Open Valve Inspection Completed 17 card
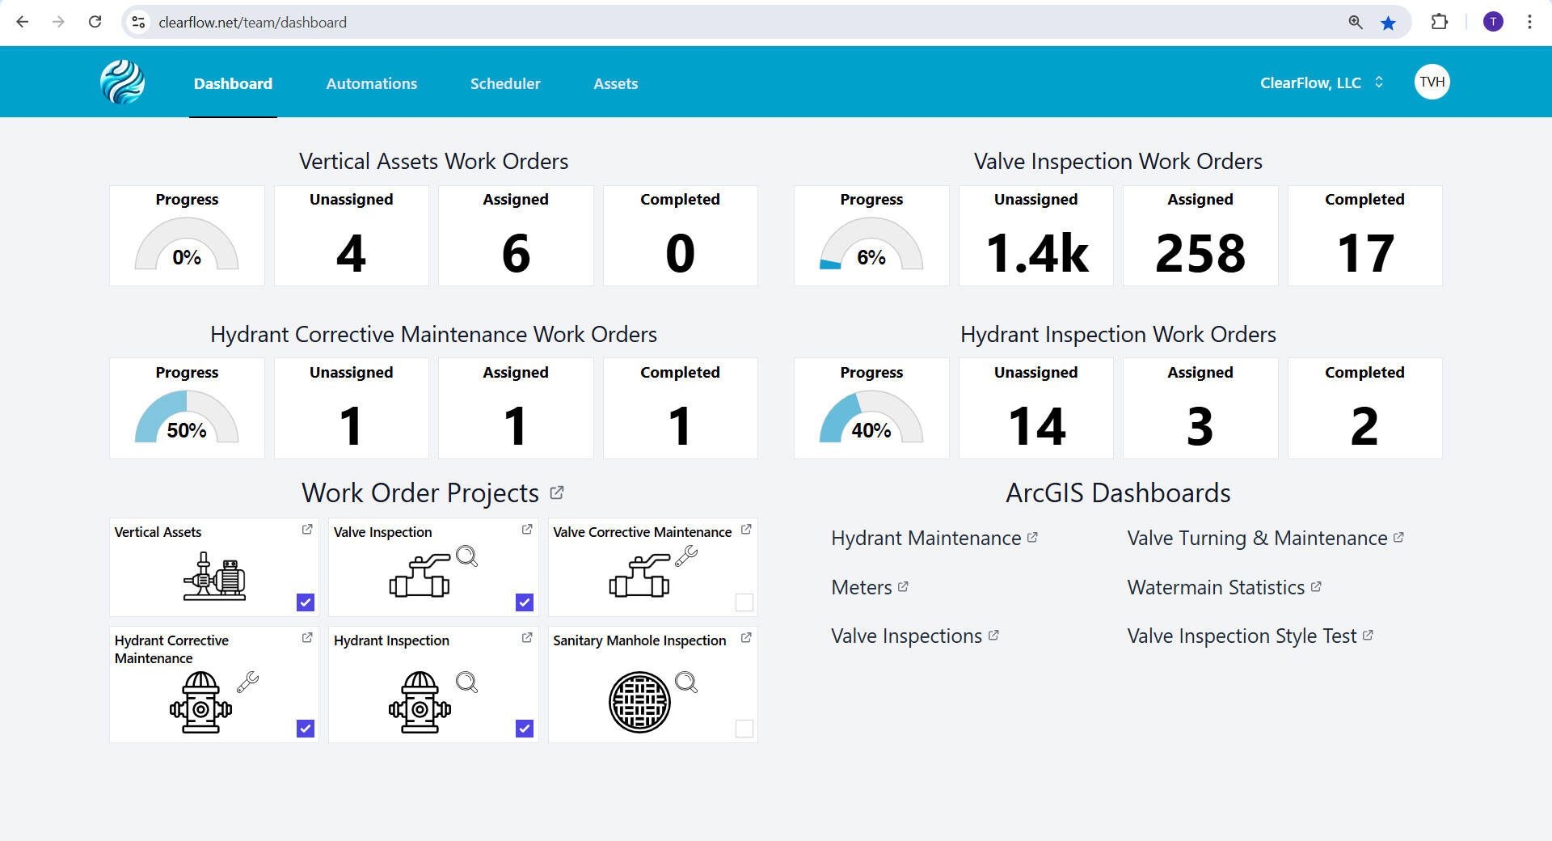The width and height of the screenshot is (1552, 841). 1364,235
